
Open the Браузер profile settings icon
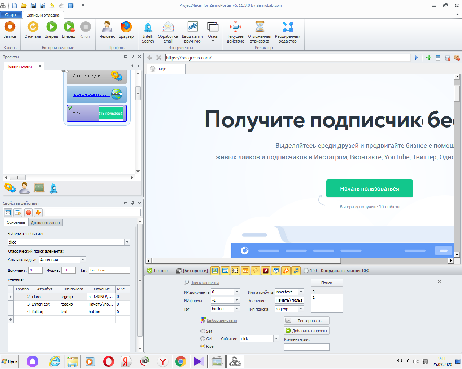(x=126, y=30)
